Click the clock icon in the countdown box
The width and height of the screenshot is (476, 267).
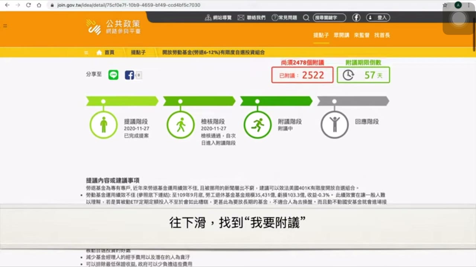pos(348,75)
